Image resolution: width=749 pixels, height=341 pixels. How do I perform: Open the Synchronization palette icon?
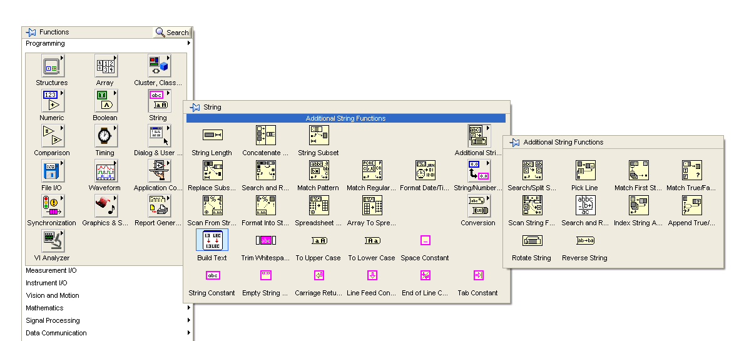click(52, 206)
